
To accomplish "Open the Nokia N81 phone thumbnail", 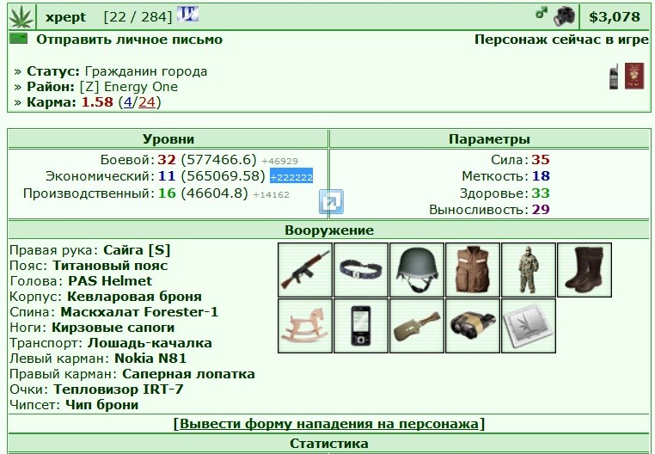I will pyautogui.click(x=361, y=326).
